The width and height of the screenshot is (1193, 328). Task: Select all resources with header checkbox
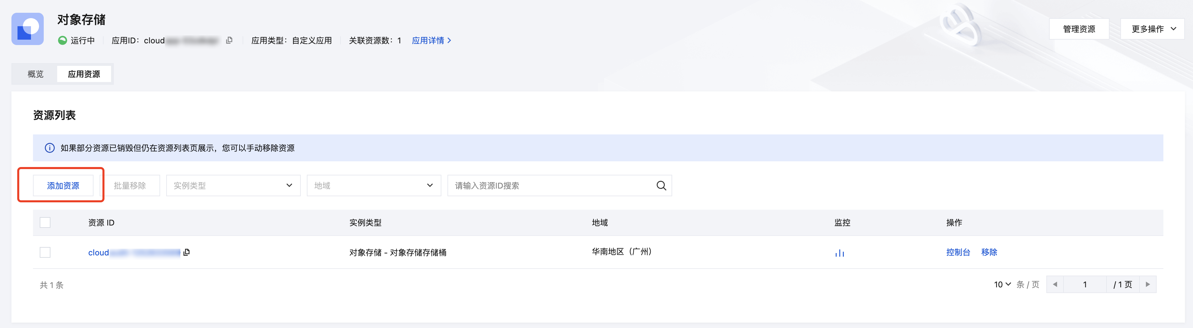[x=45, y=222]
